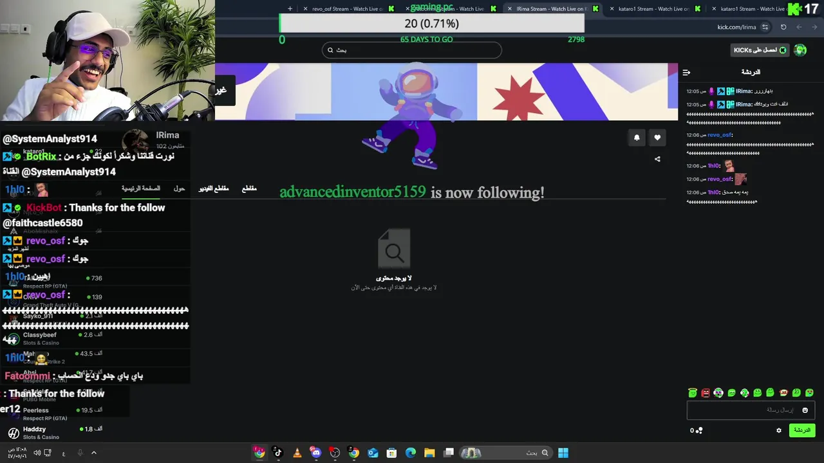
Task: Open volume control in the system tray
Action: point(37,453)
